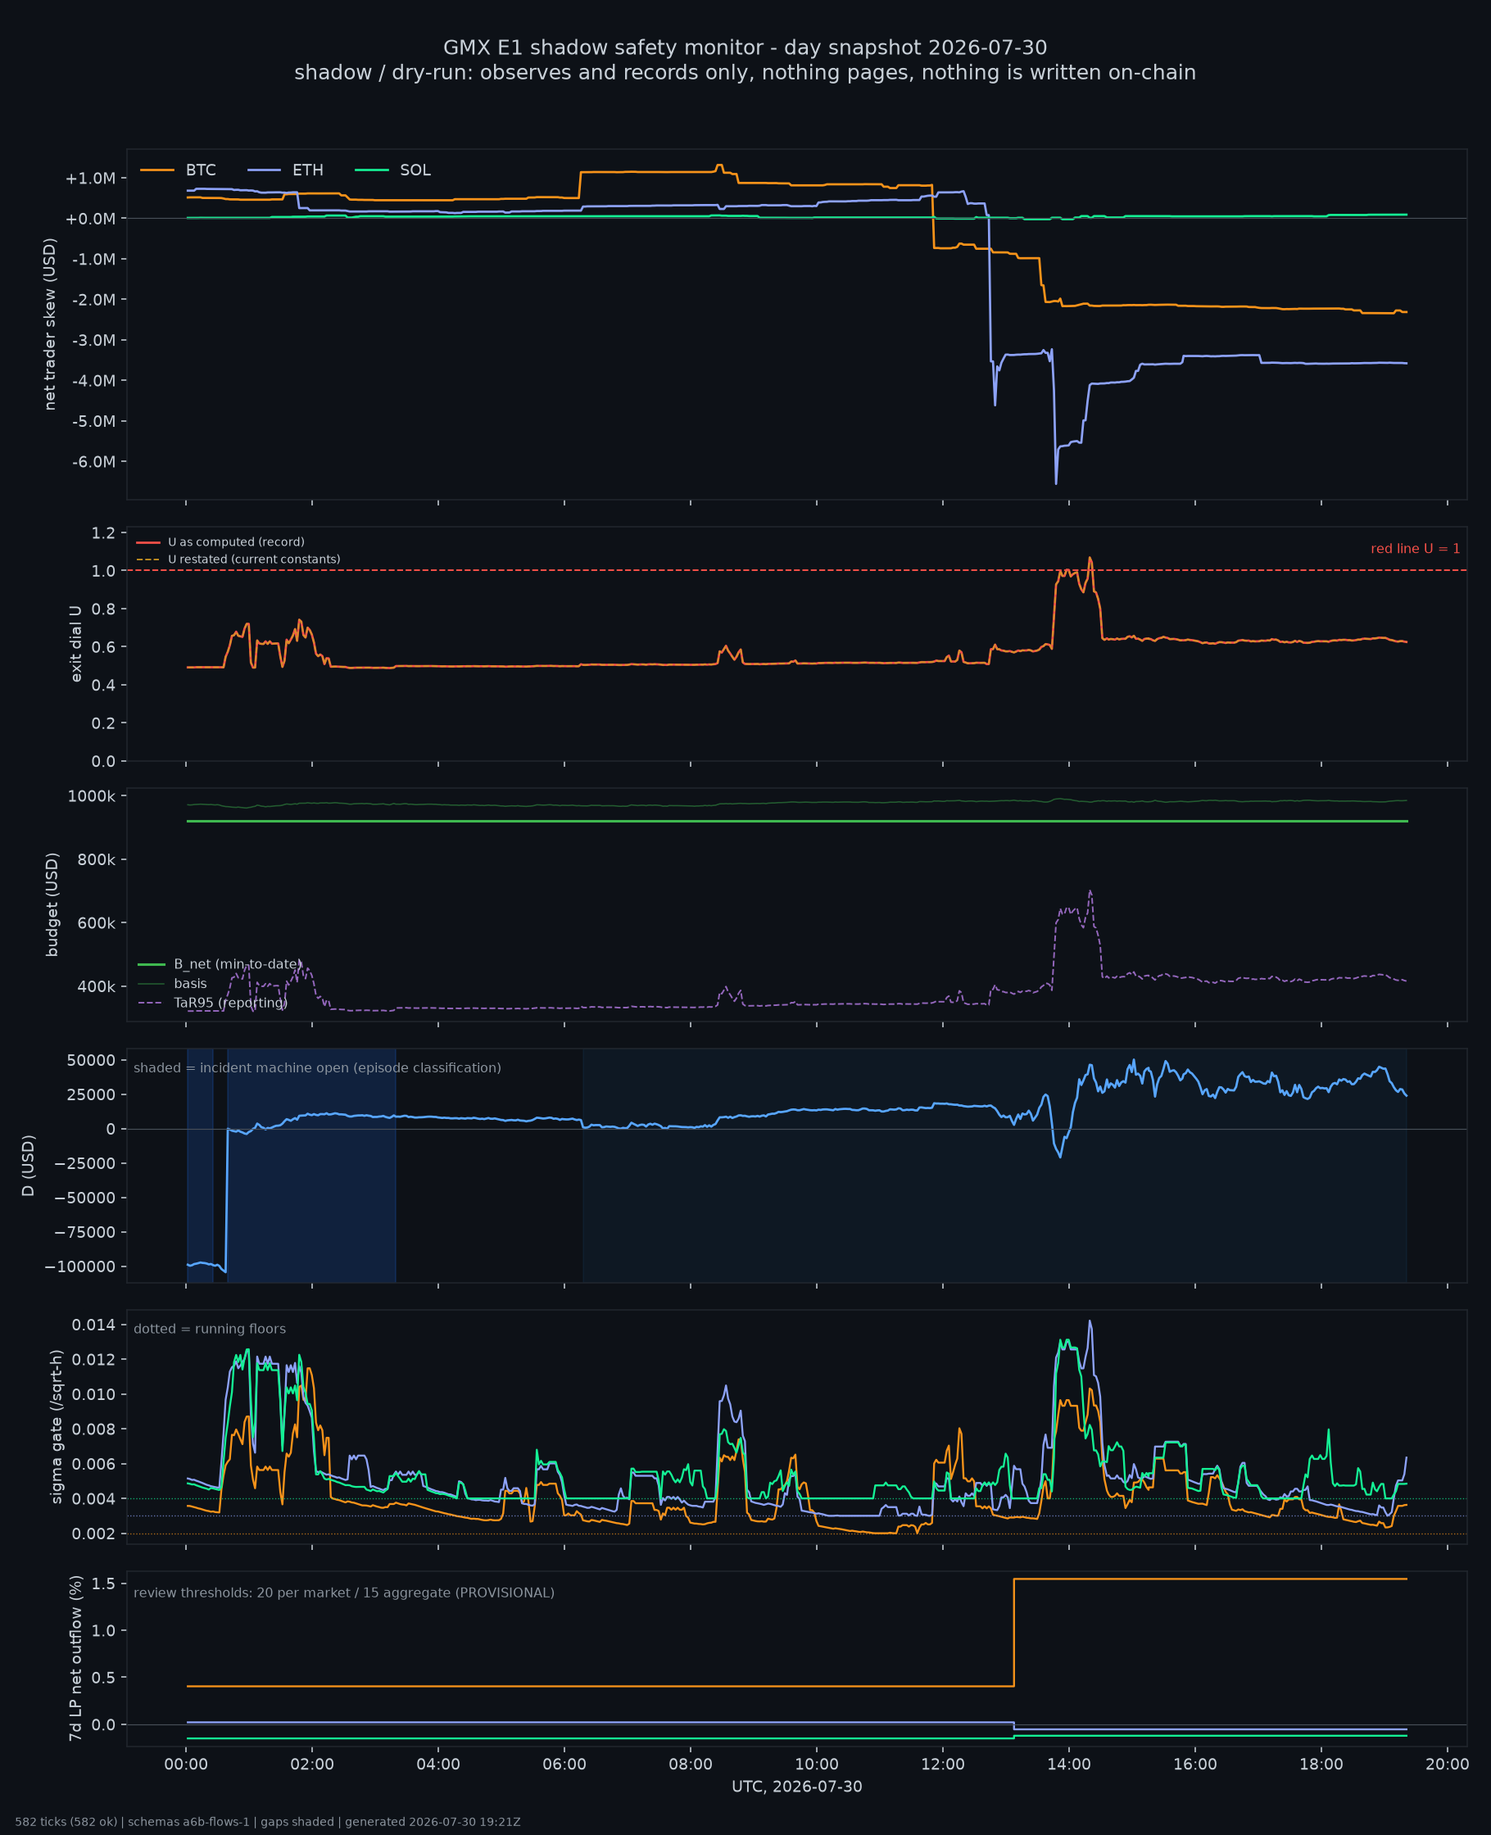Viewport: 1491px width, 1835px height.
Task: Click the footer ticks and schema status text
Action: click(267, 1821)
